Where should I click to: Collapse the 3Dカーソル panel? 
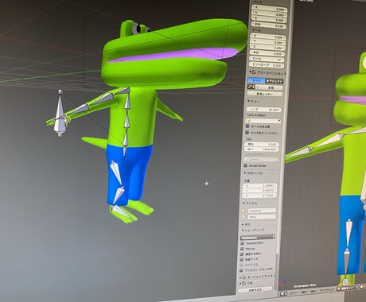[x=245, y=173]
